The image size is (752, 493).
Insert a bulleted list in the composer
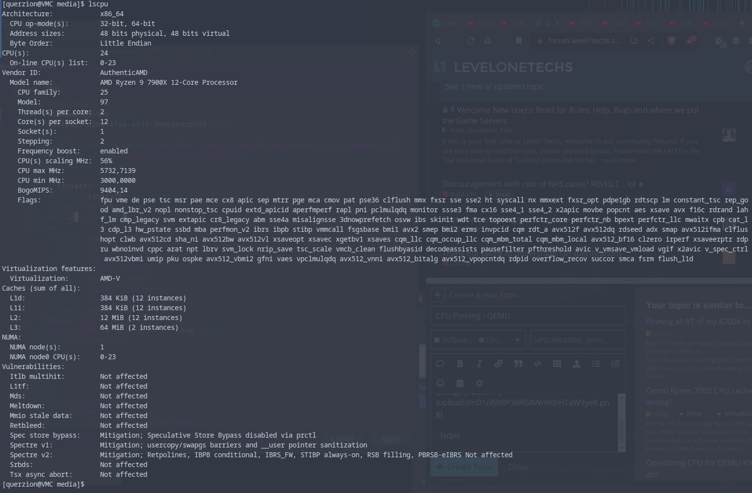tap(596, 364)
